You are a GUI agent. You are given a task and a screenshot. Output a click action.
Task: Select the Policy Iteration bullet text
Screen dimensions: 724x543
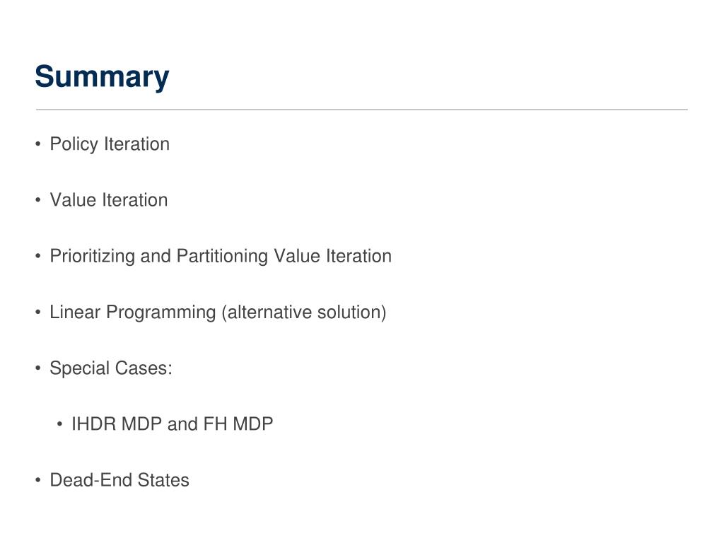pos(110,144)
